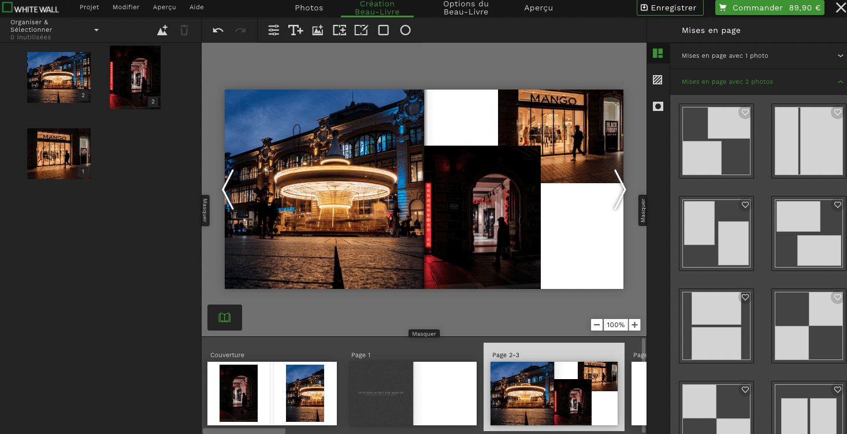Select the circle shape tool
The height and width of the screenshot is (434, 847).
pos(406,30)
